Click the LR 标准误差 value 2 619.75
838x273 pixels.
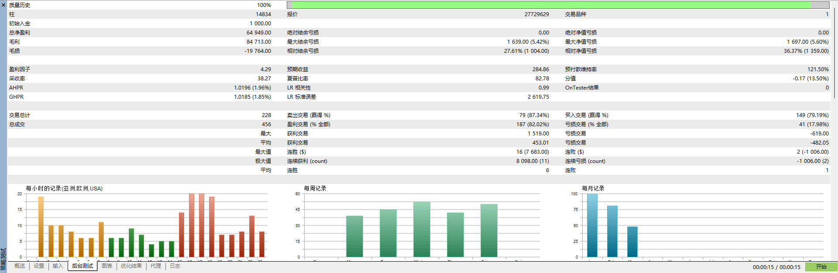pyautogui.click(x=538, y=97)
